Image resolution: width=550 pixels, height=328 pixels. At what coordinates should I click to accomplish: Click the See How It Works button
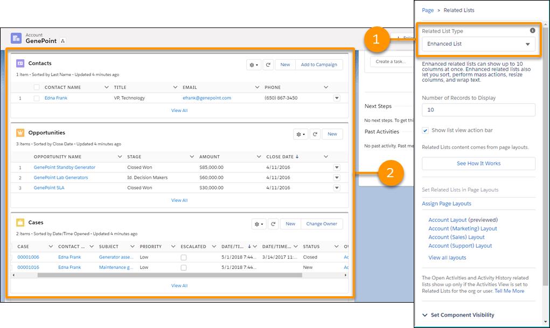478,164
